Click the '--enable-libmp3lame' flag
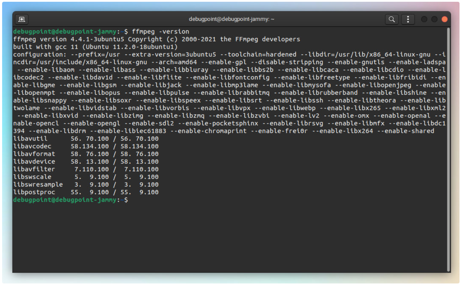 (x=222, y=85)
